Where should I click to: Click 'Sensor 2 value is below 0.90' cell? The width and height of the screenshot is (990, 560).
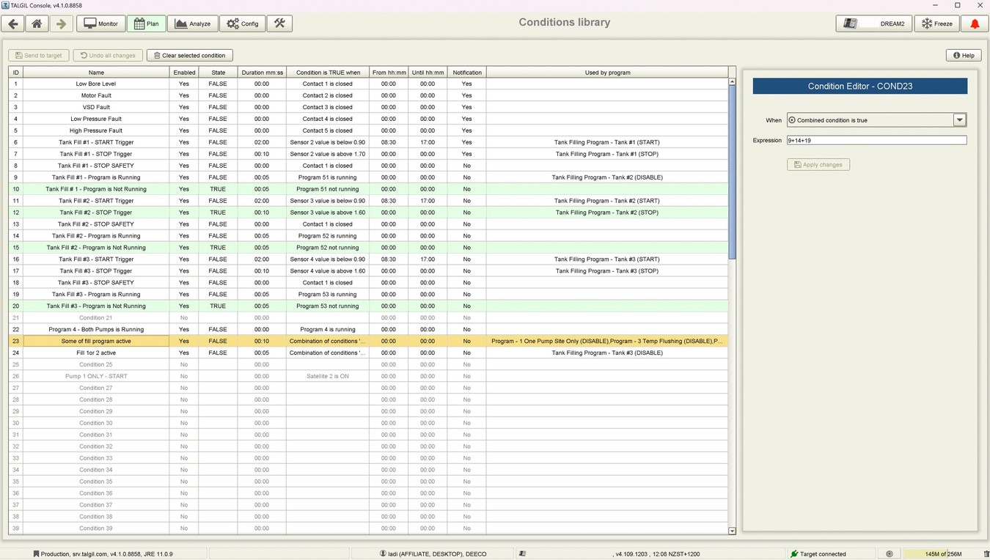(328, 142)
